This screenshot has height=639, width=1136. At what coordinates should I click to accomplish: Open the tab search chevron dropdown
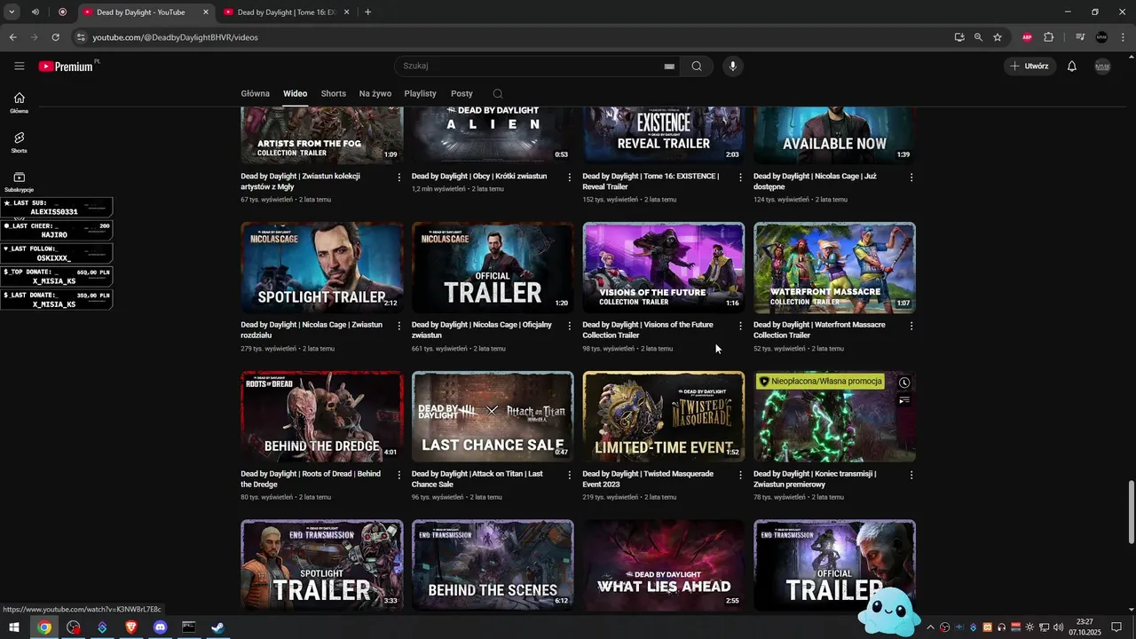[12, 12]
